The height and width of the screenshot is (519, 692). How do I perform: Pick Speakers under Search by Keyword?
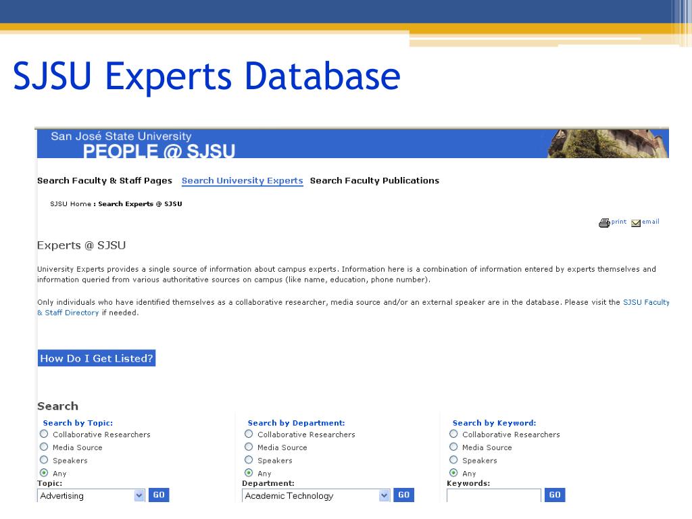453,460
